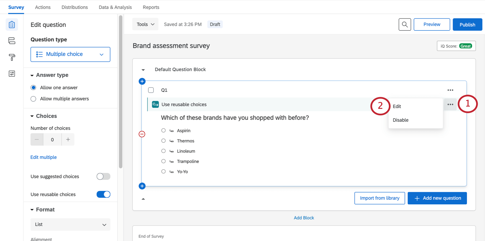Click the Publish button
This screenshot has width=485, height=241.
point(467,25)
